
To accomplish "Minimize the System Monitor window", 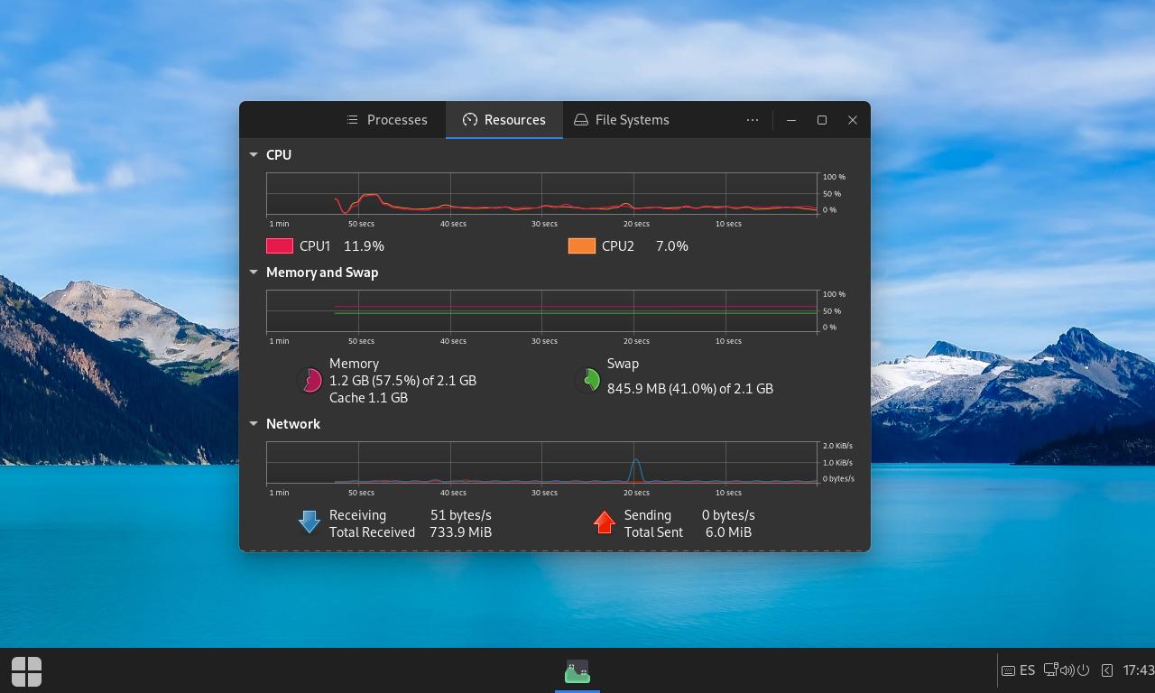I will tap(791, 120).
